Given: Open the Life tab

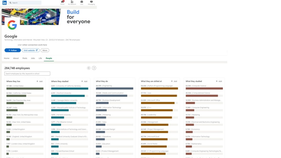Looking at the screenshot, I should 40,58.
